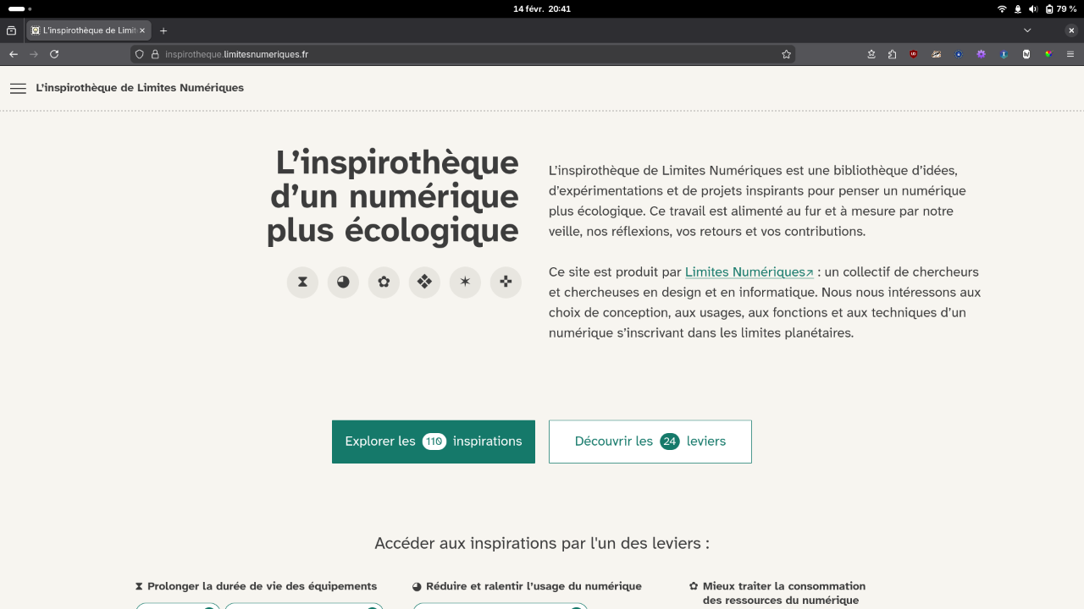Click the notification bell in top bar
1084x609 pixels.
click(x=1017, y=8)
